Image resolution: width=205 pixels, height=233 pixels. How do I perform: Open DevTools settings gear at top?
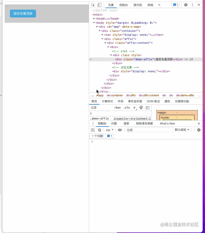tap(186, 5)
